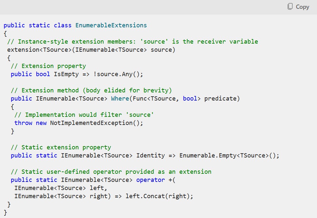Click the final closing brace
The height and width of the screenshot is (218, 317).
click(x=6, y=212)
